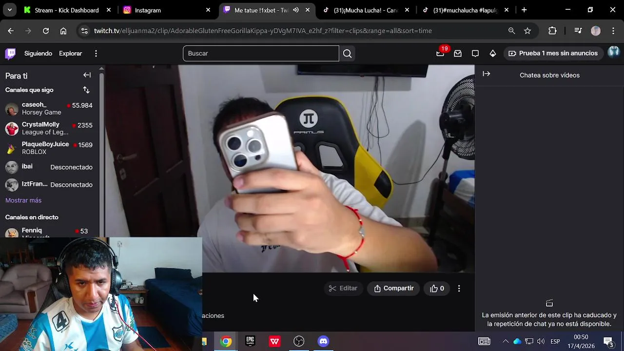The image size is (624, 351).
Task: Switch to the #muchalucha TikTok tab
Action: click(465, 10)
